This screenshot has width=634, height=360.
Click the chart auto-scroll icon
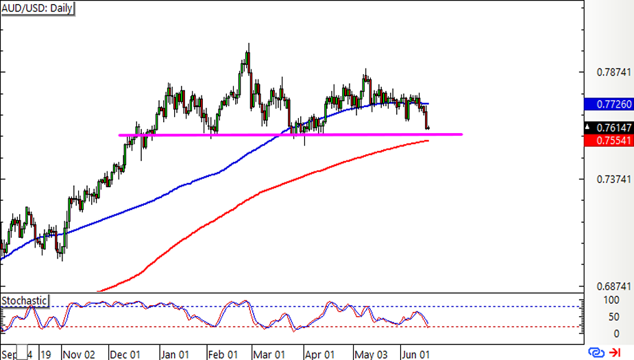click(x=596, y=352)
